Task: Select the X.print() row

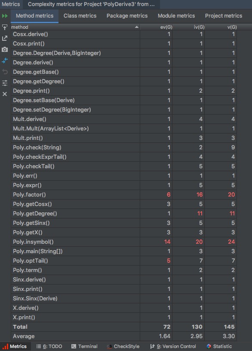Action: (124, 317)
